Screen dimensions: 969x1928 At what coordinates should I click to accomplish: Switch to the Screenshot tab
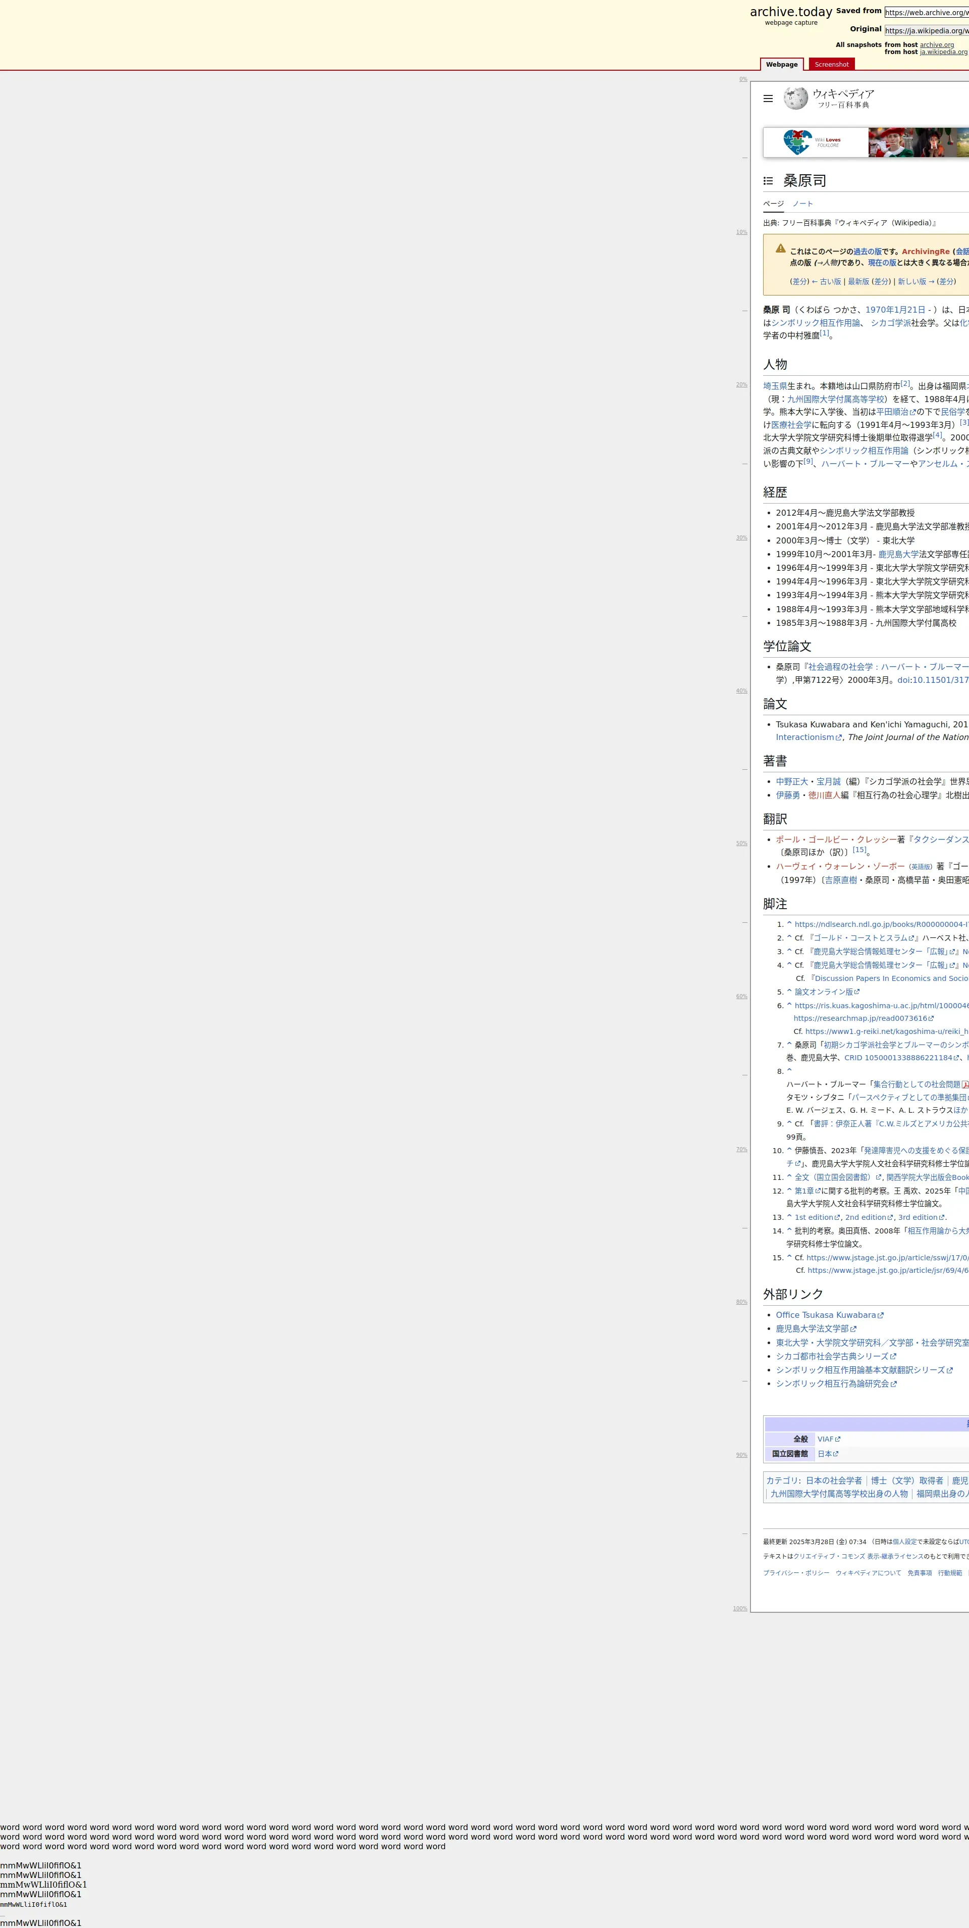831,65
